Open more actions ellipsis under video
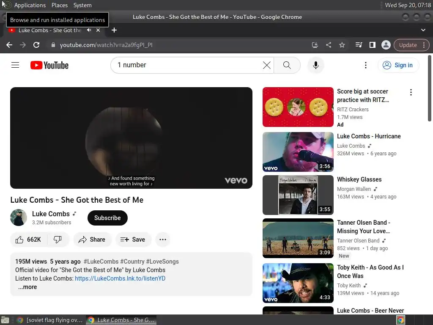The height and width of the screenshot is (325, 433). 163,240
